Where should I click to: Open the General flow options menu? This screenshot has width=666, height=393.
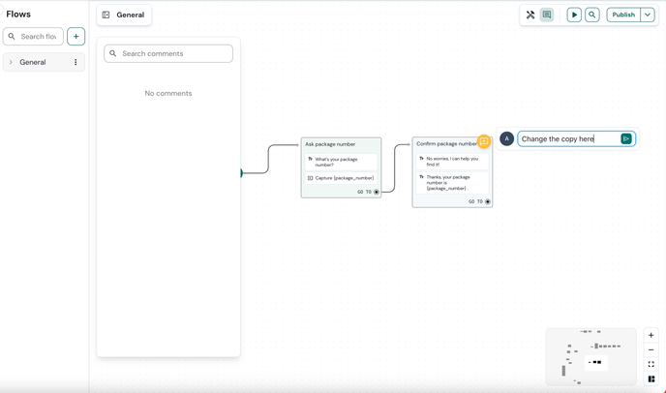click(76, 62)
